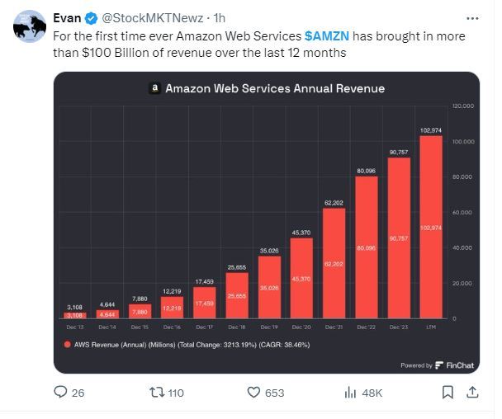Open view analytics bar chart icon
The width and height of the screenshot is (502, 419).
pos(349,393)
